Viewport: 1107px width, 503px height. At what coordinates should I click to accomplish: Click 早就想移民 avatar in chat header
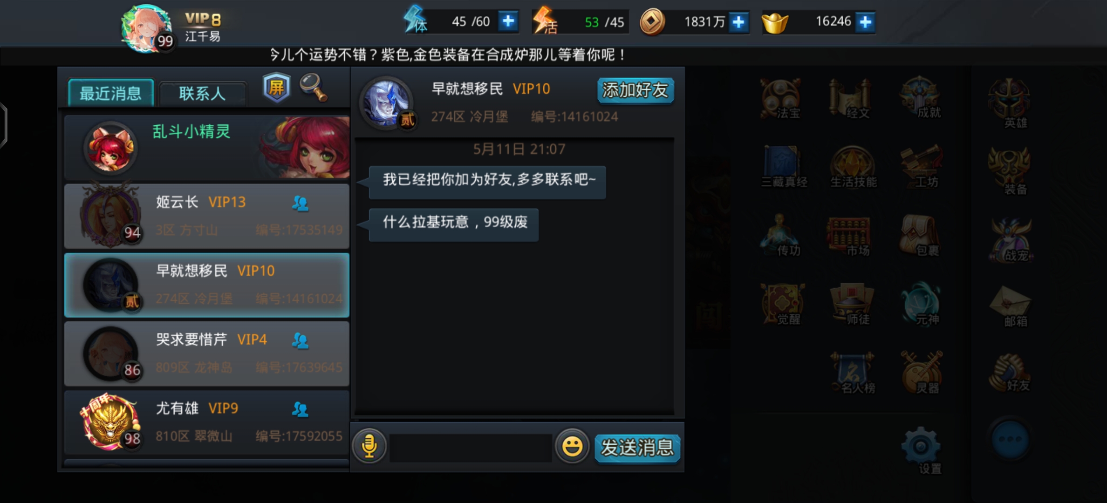386,102
